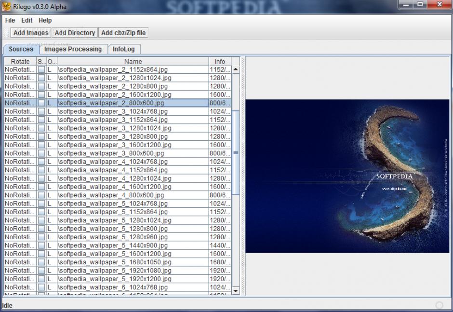Click the Add cbz/Zip file button
The image size is (453, 312).
click(x=123, y=33)
